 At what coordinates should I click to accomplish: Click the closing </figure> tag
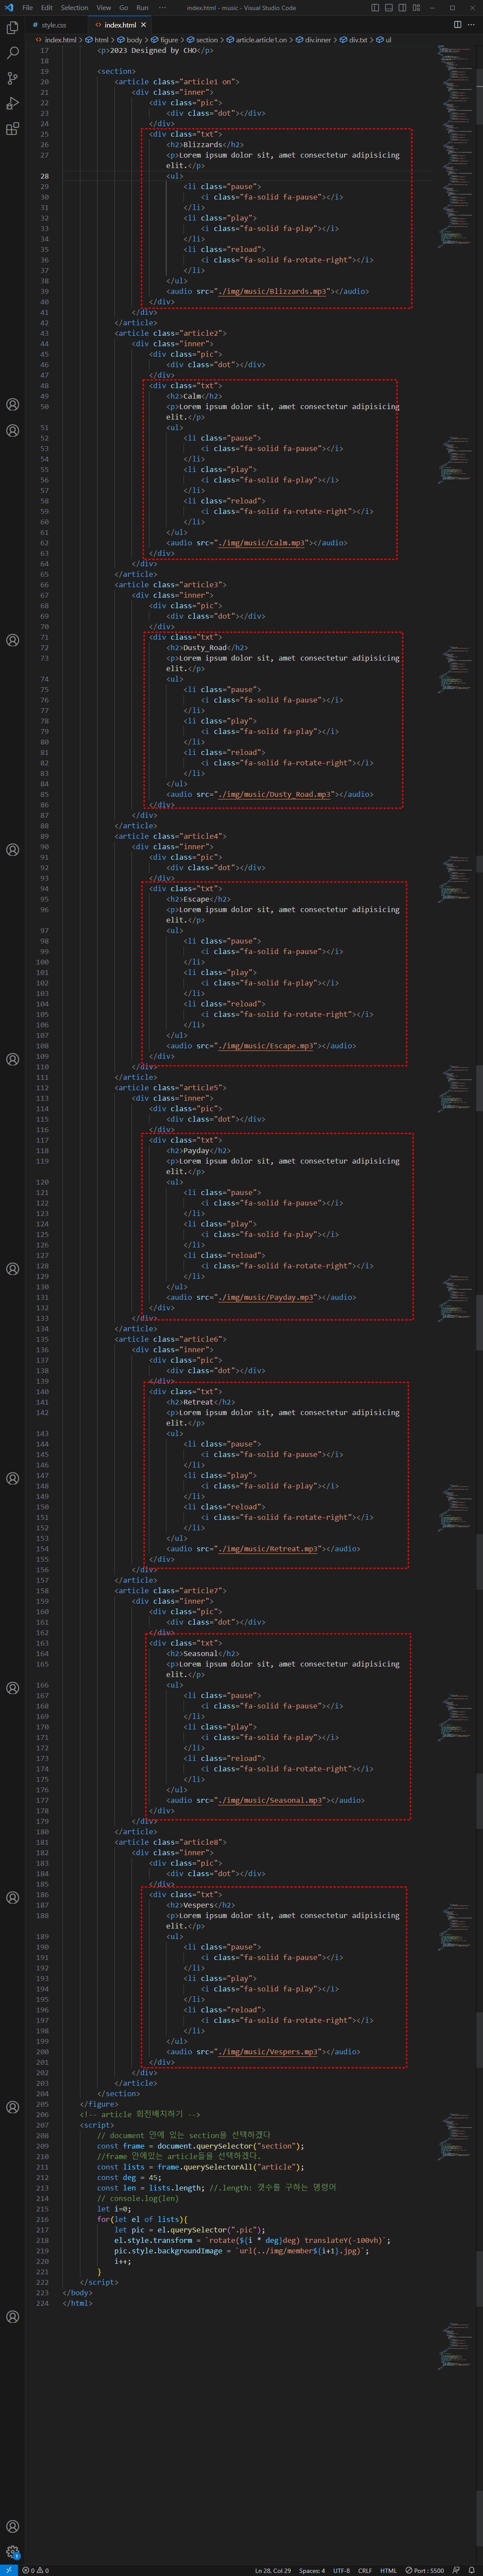pos(99,2104)
